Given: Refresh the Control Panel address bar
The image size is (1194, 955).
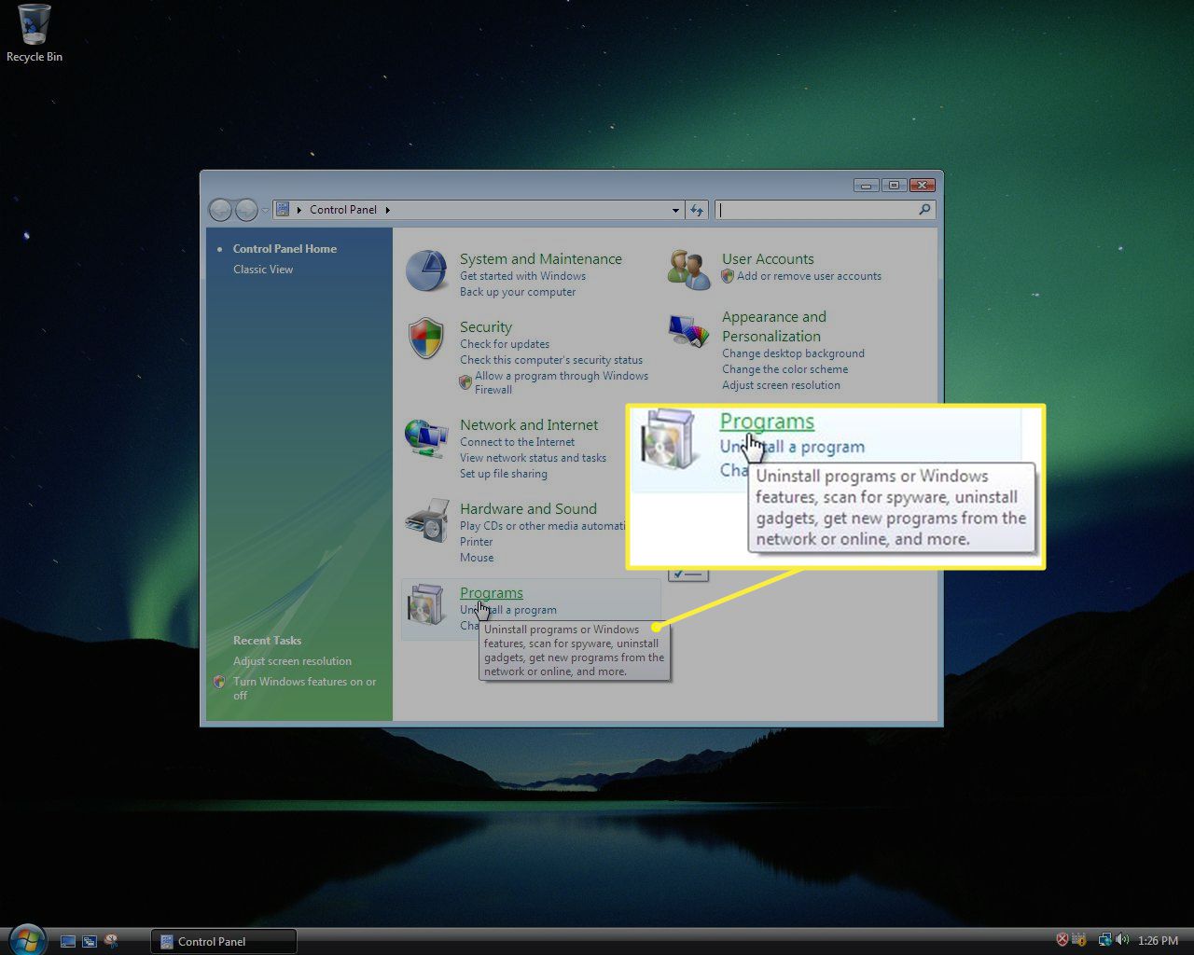Looking at the screenshot, I should point(697,210).
